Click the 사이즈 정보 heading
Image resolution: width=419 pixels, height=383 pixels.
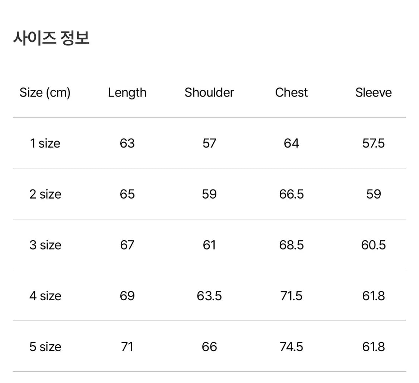[51, 38]
